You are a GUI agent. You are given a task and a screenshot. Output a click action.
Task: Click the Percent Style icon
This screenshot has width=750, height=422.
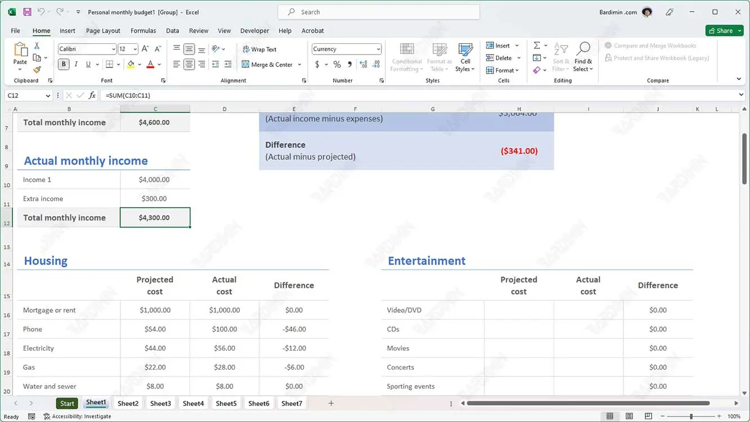tap(336, 65)
